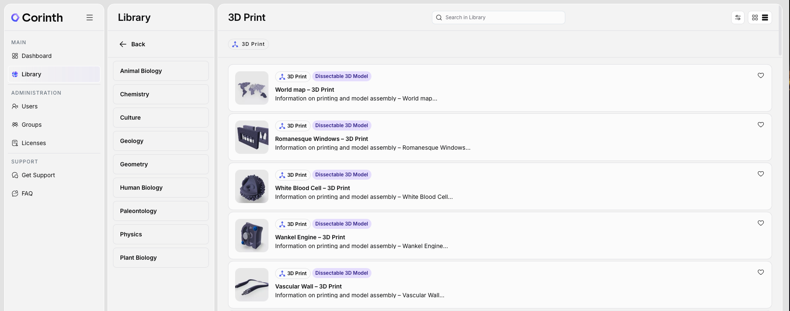The image size is (790, 311).
Task: Toggle heart on Wankel Engine item
Action: [x=761, y=223]
